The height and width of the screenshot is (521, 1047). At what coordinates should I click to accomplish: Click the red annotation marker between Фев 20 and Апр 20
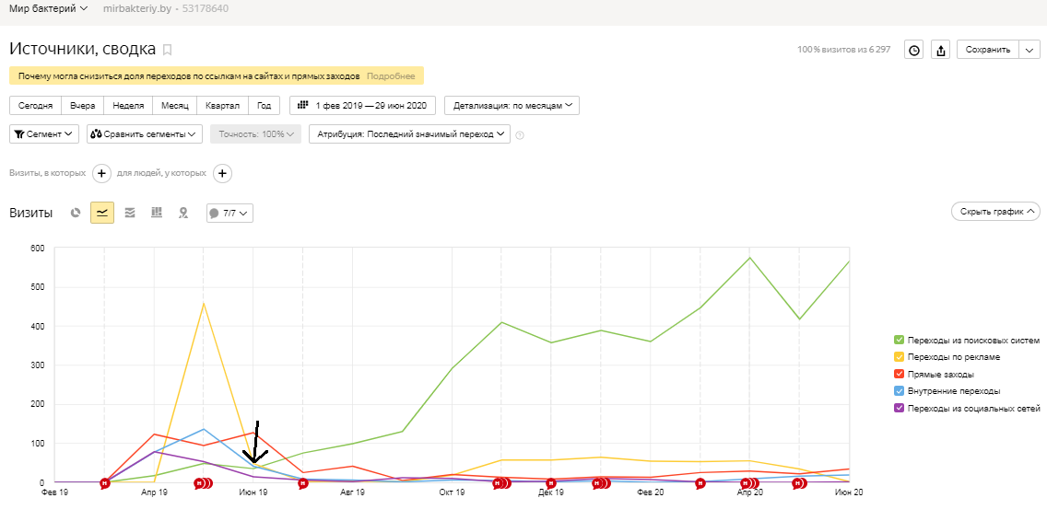point(700,483)
